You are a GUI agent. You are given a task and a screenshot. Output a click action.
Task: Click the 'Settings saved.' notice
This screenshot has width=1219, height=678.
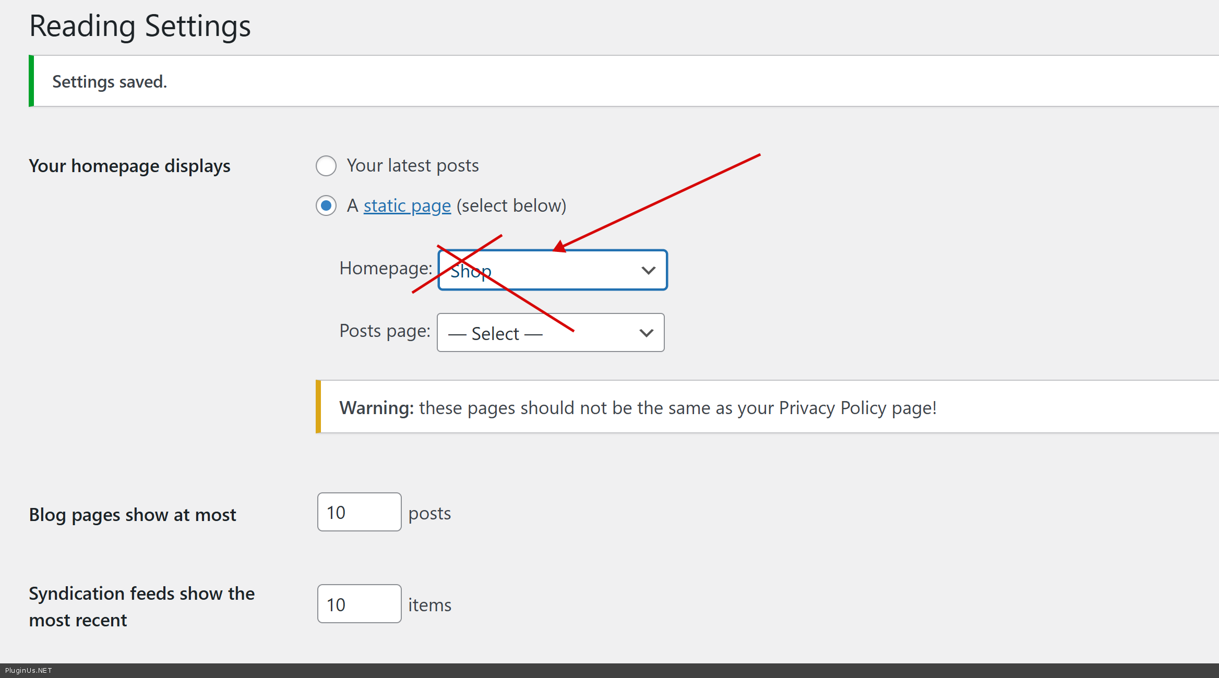click(x=110, y=82)
